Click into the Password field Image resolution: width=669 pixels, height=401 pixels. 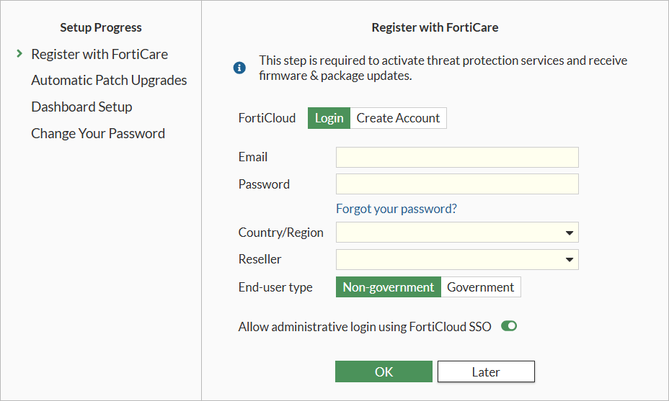point(457,184)
